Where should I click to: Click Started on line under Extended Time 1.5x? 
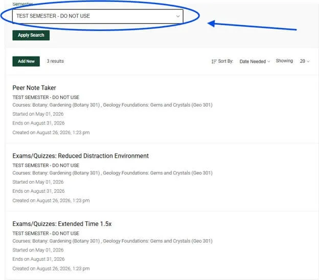pos(38,250)
